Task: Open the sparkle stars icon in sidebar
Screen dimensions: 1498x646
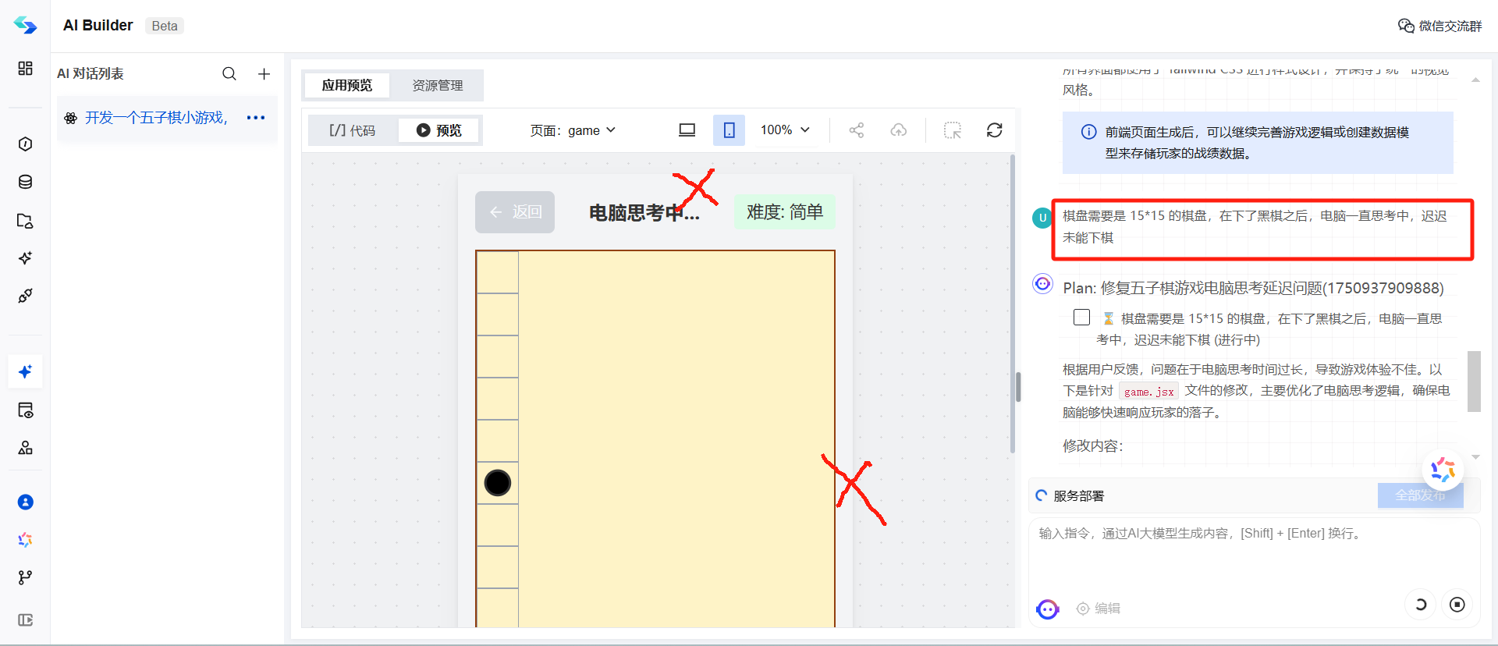Action: 25,258
